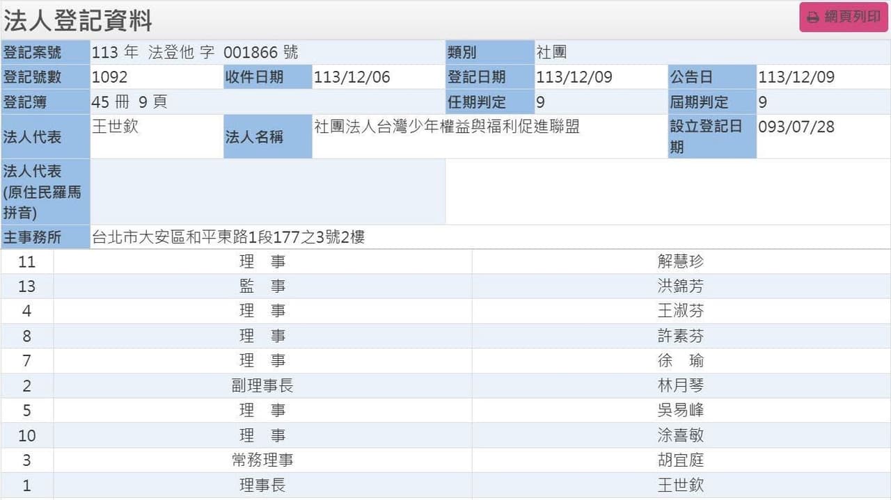Select the 收件日期 value 113/12/06

pyautogui.click(x=352, y=77)
